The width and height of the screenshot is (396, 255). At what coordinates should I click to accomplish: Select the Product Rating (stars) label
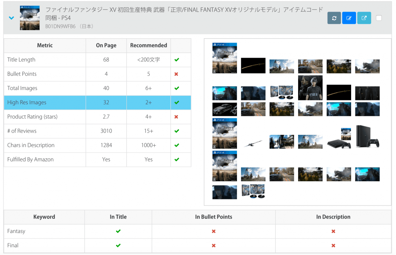click(x=32, y=117)
